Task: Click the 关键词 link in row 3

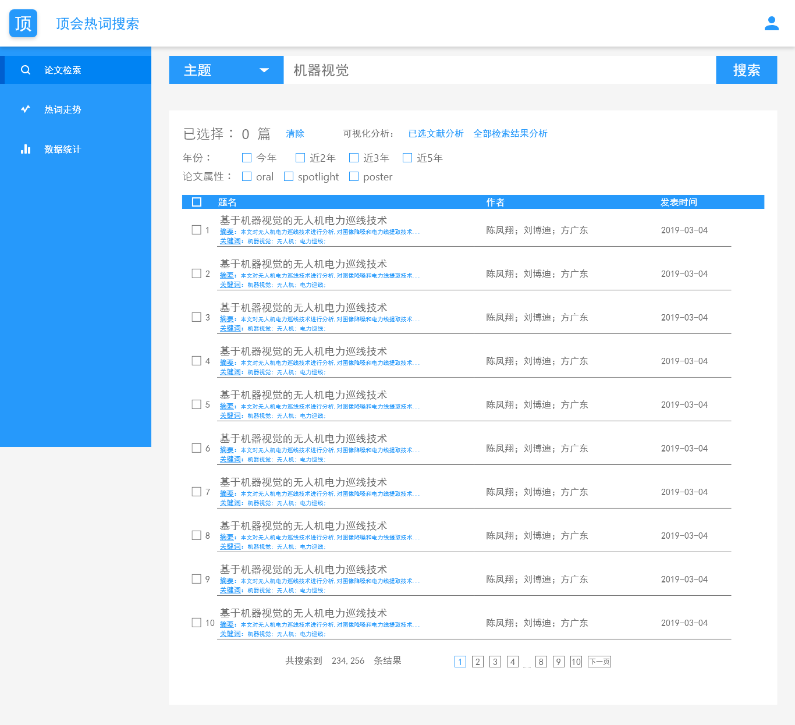Action: pyautogui.click(x=230, y=329)
